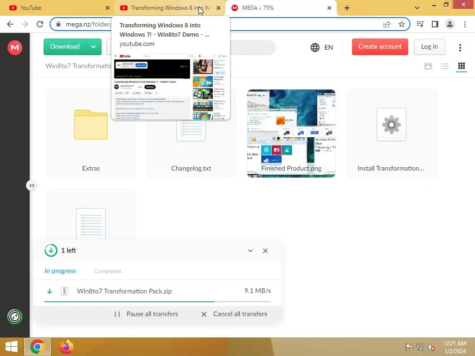The image size is (475, 356).
Task: Open the Extras folder
Action: tap(91, 133)
